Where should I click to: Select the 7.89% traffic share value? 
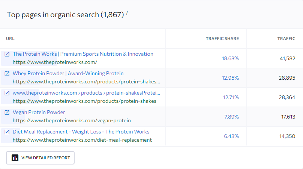(x=231, y=117)
